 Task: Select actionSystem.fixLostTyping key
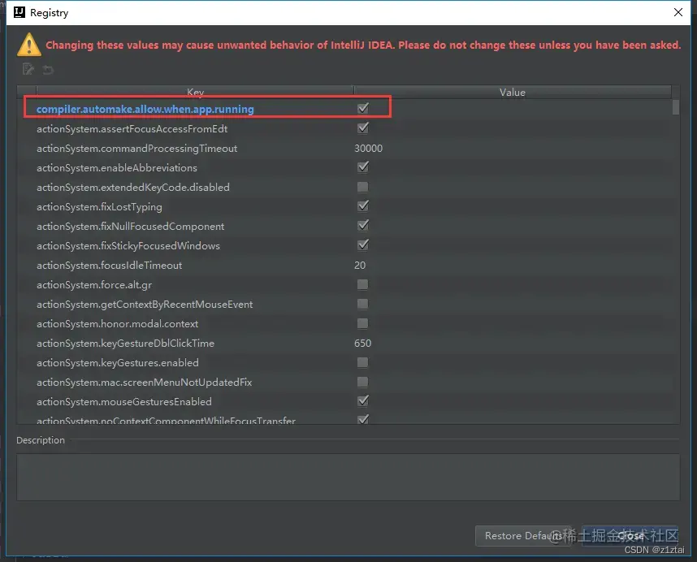[x=99, y=207]
